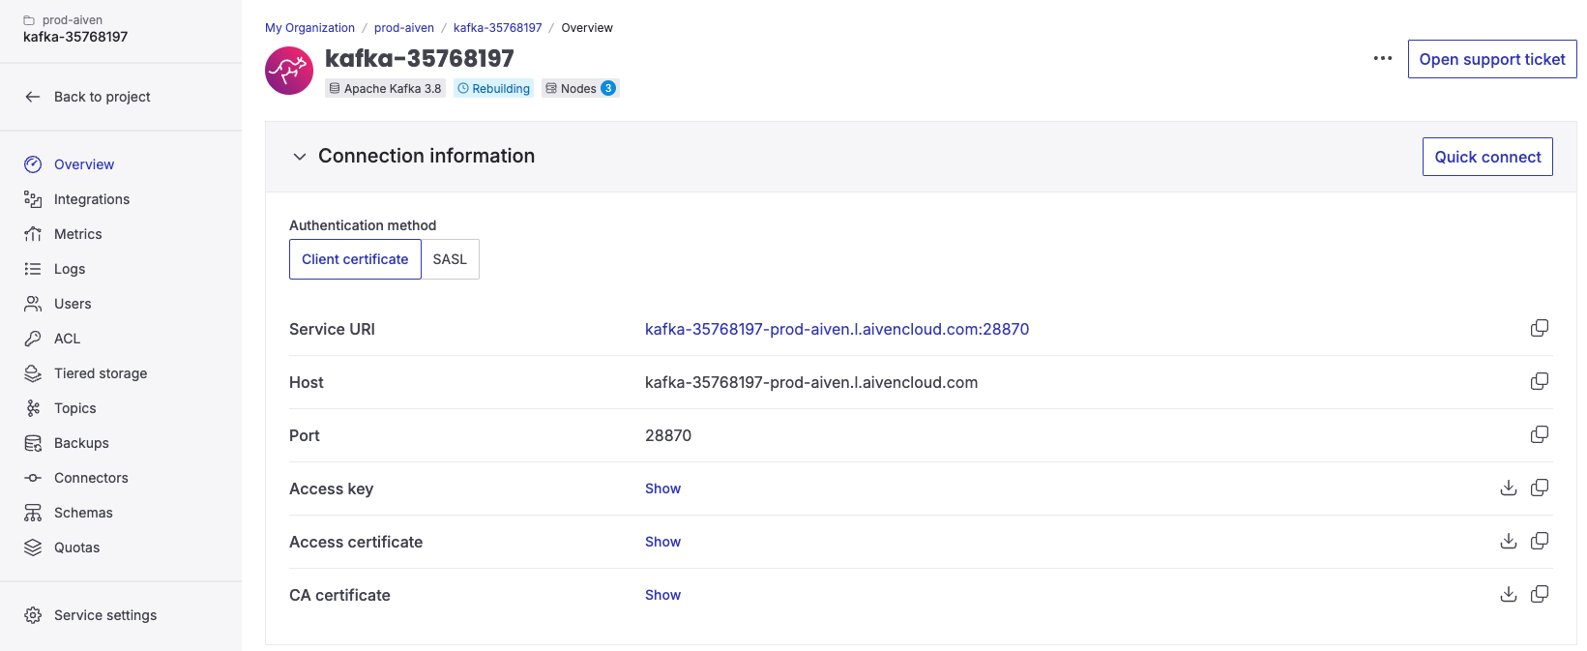Open the Service settings gear icon

coord(33,615)
